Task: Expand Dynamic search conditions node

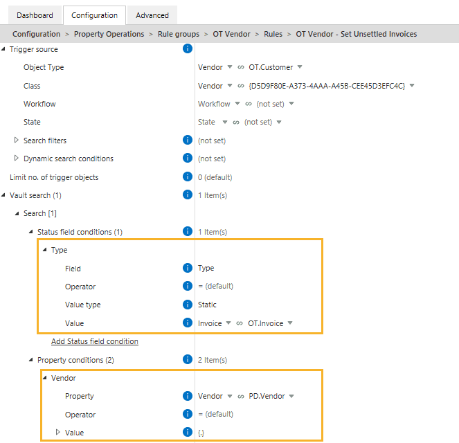Action: tap(17, 159)
